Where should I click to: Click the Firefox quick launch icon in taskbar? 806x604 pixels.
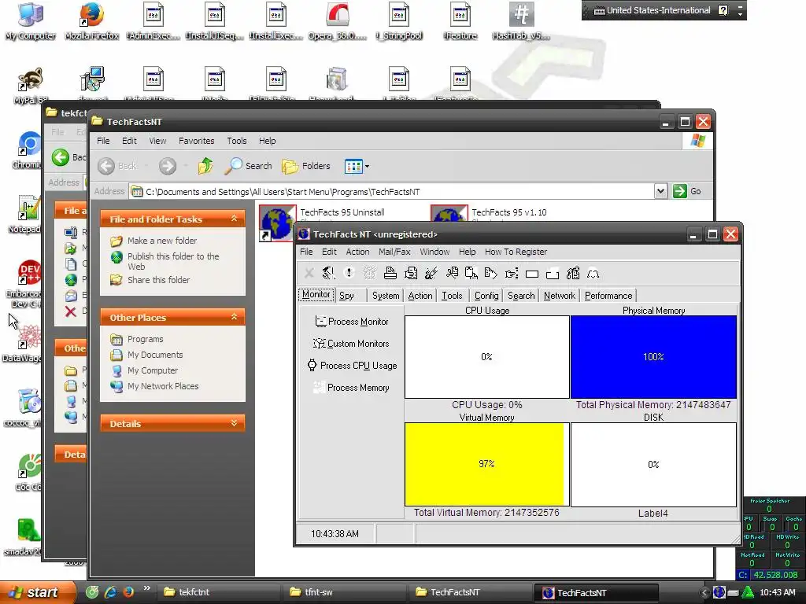128,591
